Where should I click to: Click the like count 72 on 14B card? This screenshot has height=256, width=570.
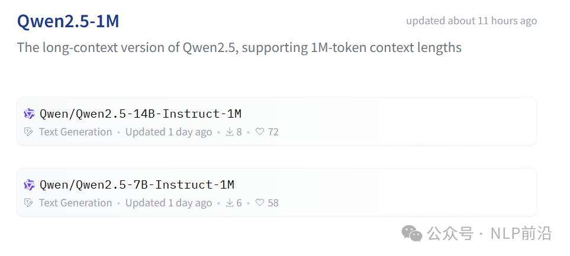click(x=273, y=132)
